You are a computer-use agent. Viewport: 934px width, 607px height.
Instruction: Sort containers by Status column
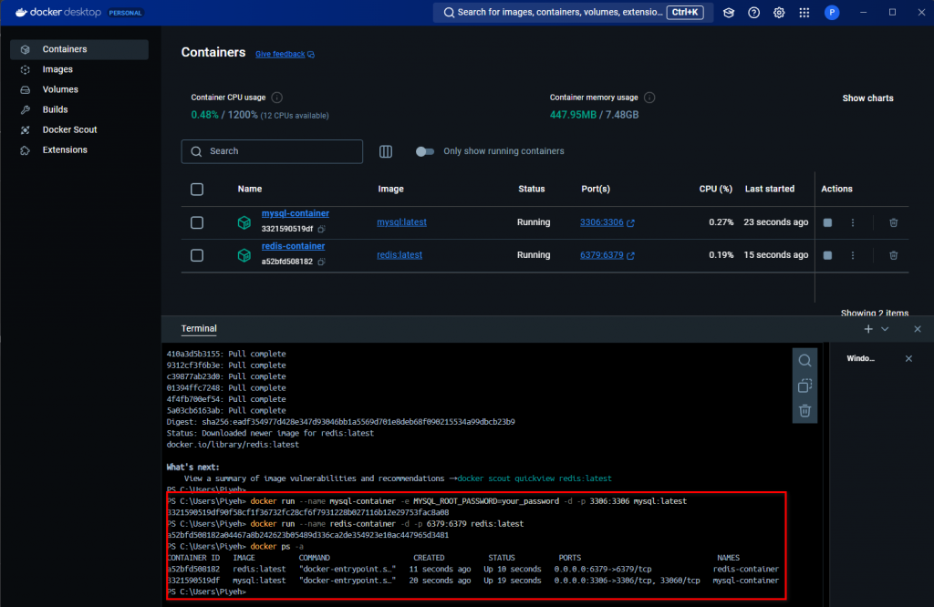click(x=532, y=190)
